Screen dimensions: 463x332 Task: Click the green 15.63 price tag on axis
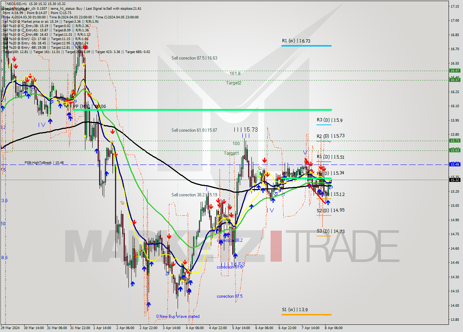[455, 150]
